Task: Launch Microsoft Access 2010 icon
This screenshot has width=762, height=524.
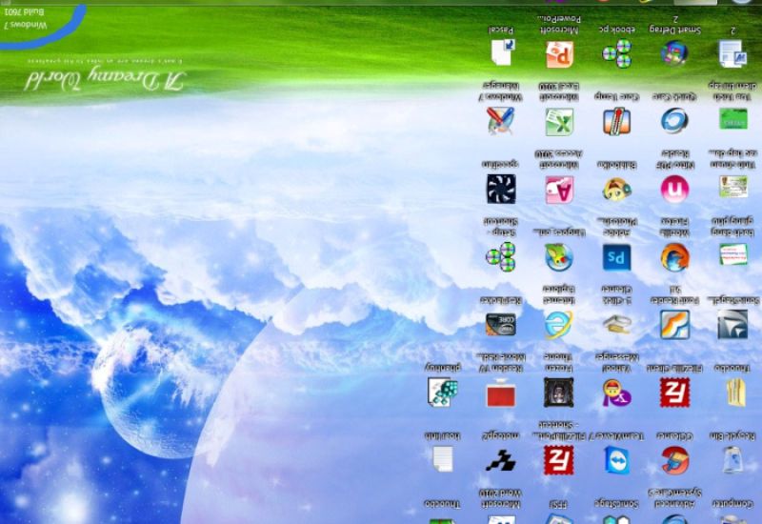Action: tap(559, 189)
